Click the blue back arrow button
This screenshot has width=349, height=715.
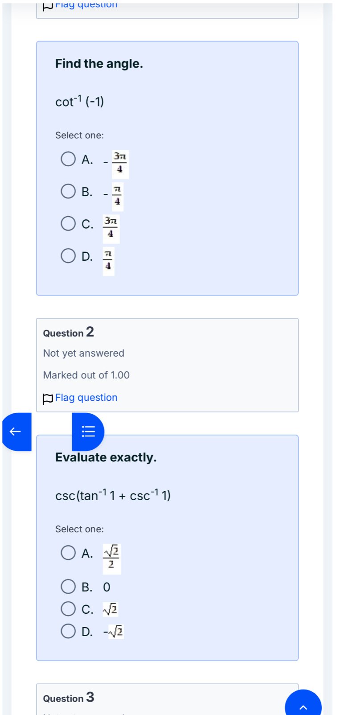tap(15, 431)
